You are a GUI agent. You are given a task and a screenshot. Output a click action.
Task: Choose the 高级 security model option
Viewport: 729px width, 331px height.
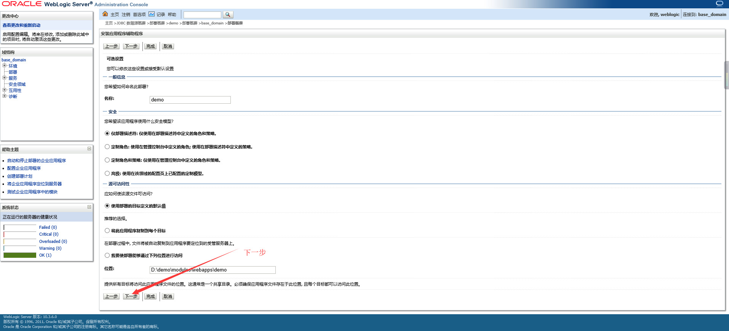coord(107,174)
